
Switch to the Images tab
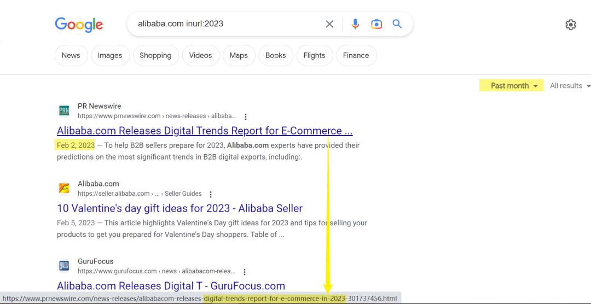110,55
